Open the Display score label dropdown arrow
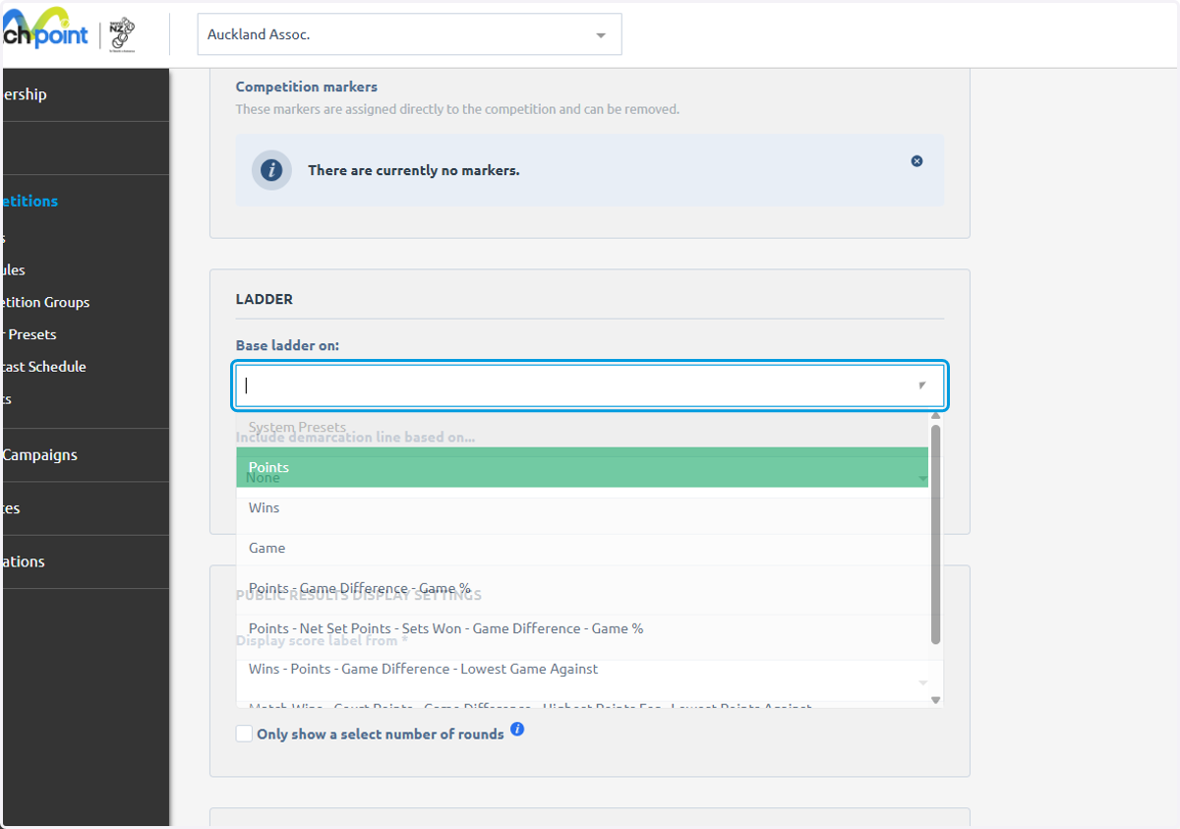Viewport: 1180px width, 829px height. pyautogui.click(x=922, y=682)
